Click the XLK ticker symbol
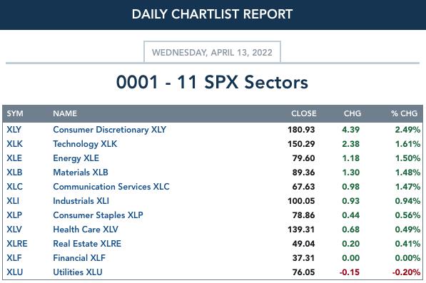 click(15, 144)
